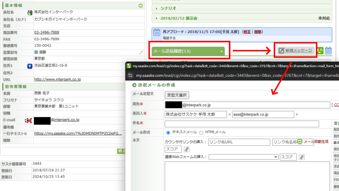The width and height of the screenshot is (339, 191).
Task: Open the map pin icon next to 住所1
Action: [29, 66]
